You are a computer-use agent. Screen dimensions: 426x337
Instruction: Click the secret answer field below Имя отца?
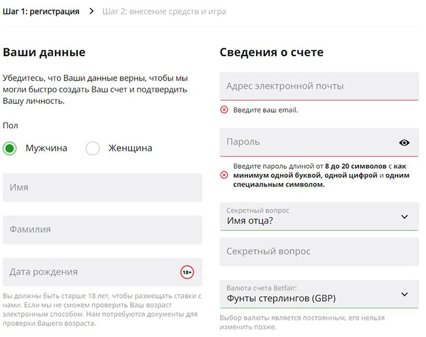[319, 252]
